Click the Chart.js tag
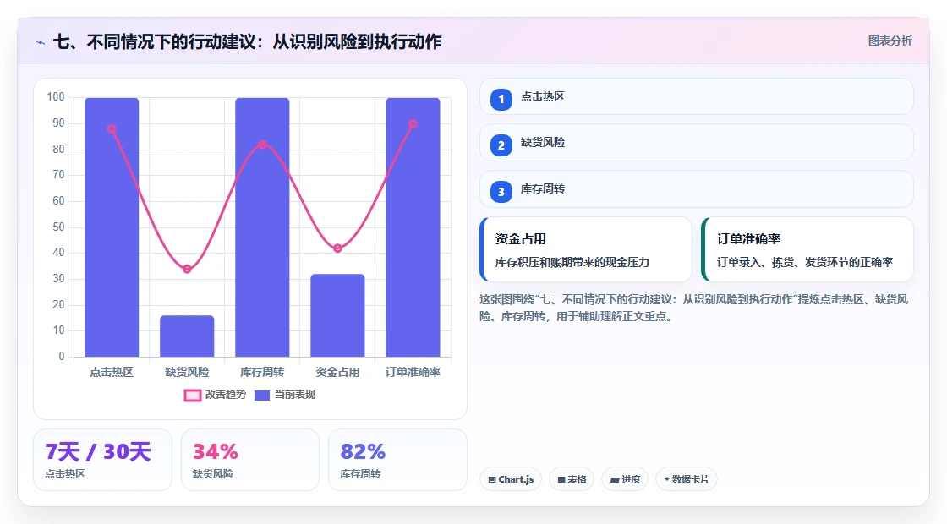This screenshot has height=524, width=947. click(511, 479)
